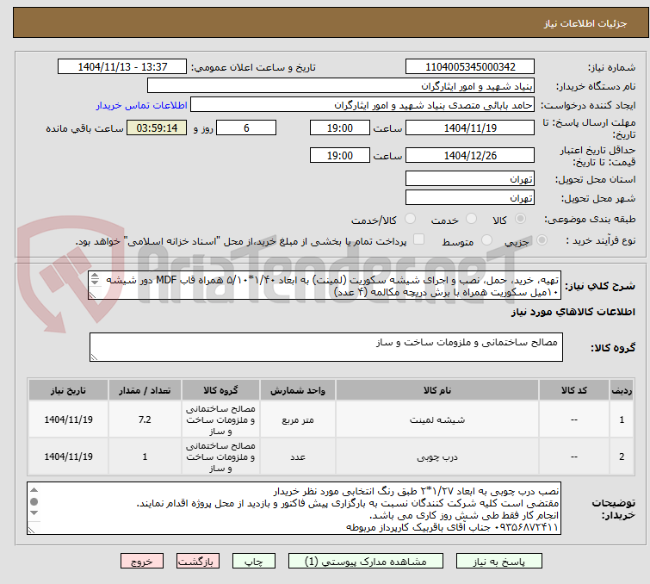Click the درب چوبی item name cell
The image size is (650, 584).
pos(437,457)
